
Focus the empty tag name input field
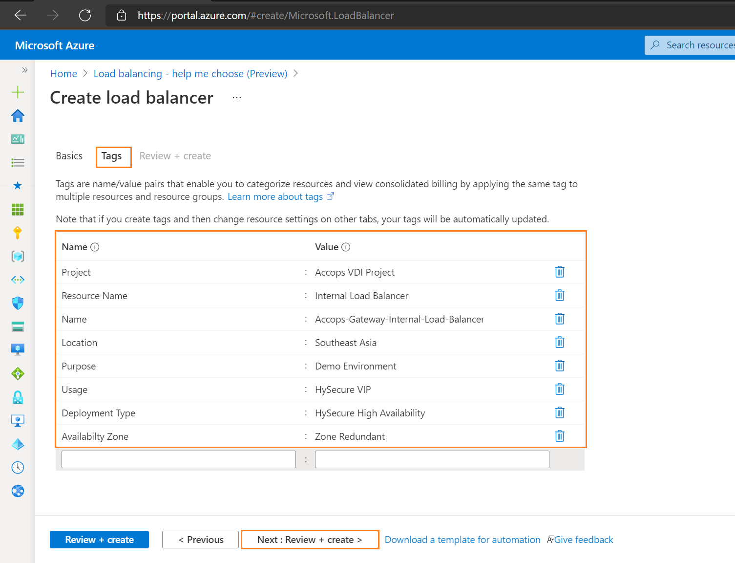point(179,459)
